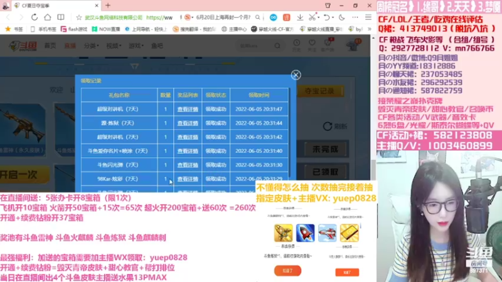This screenshot has height=282, width=502.
Task: Open the 手机书签 bookmark
Action: coord(43,29)
